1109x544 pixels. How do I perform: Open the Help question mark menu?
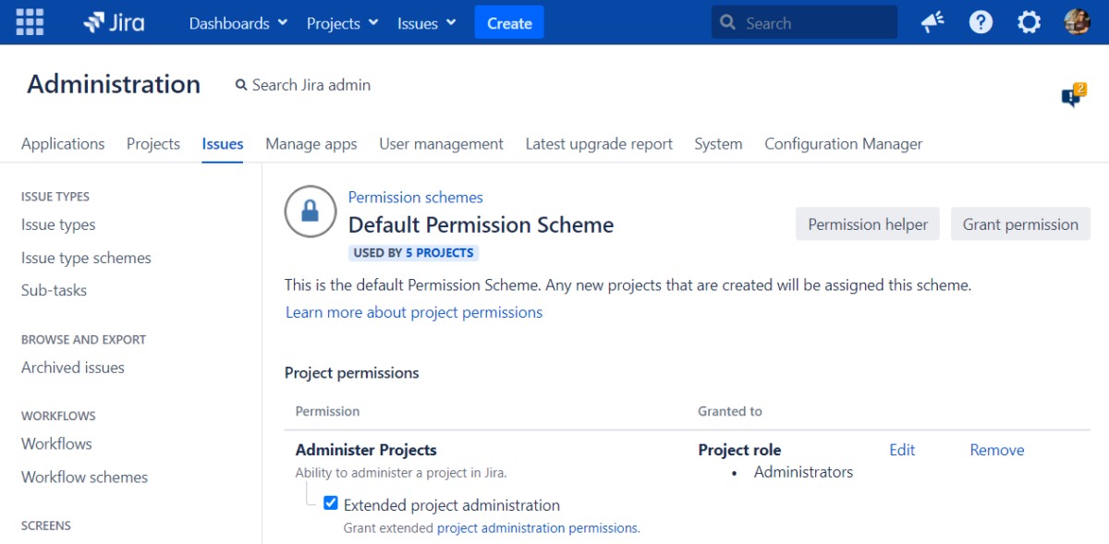[981, 19]
